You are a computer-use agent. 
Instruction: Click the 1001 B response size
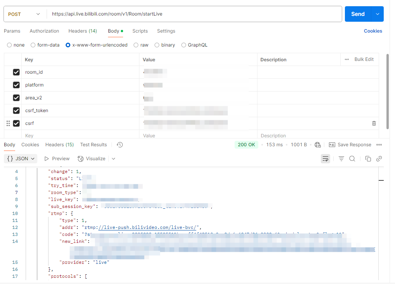pos(299,145)
